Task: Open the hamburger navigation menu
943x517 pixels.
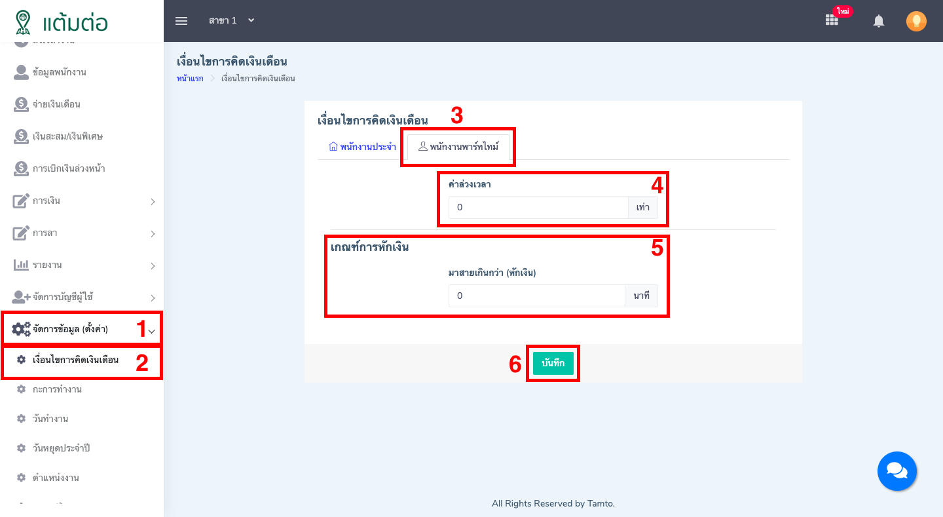Action: click(181, 20)
